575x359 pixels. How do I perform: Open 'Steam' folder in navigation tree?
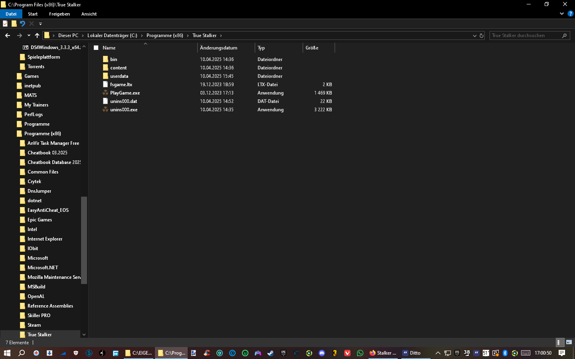coord(34,325)
